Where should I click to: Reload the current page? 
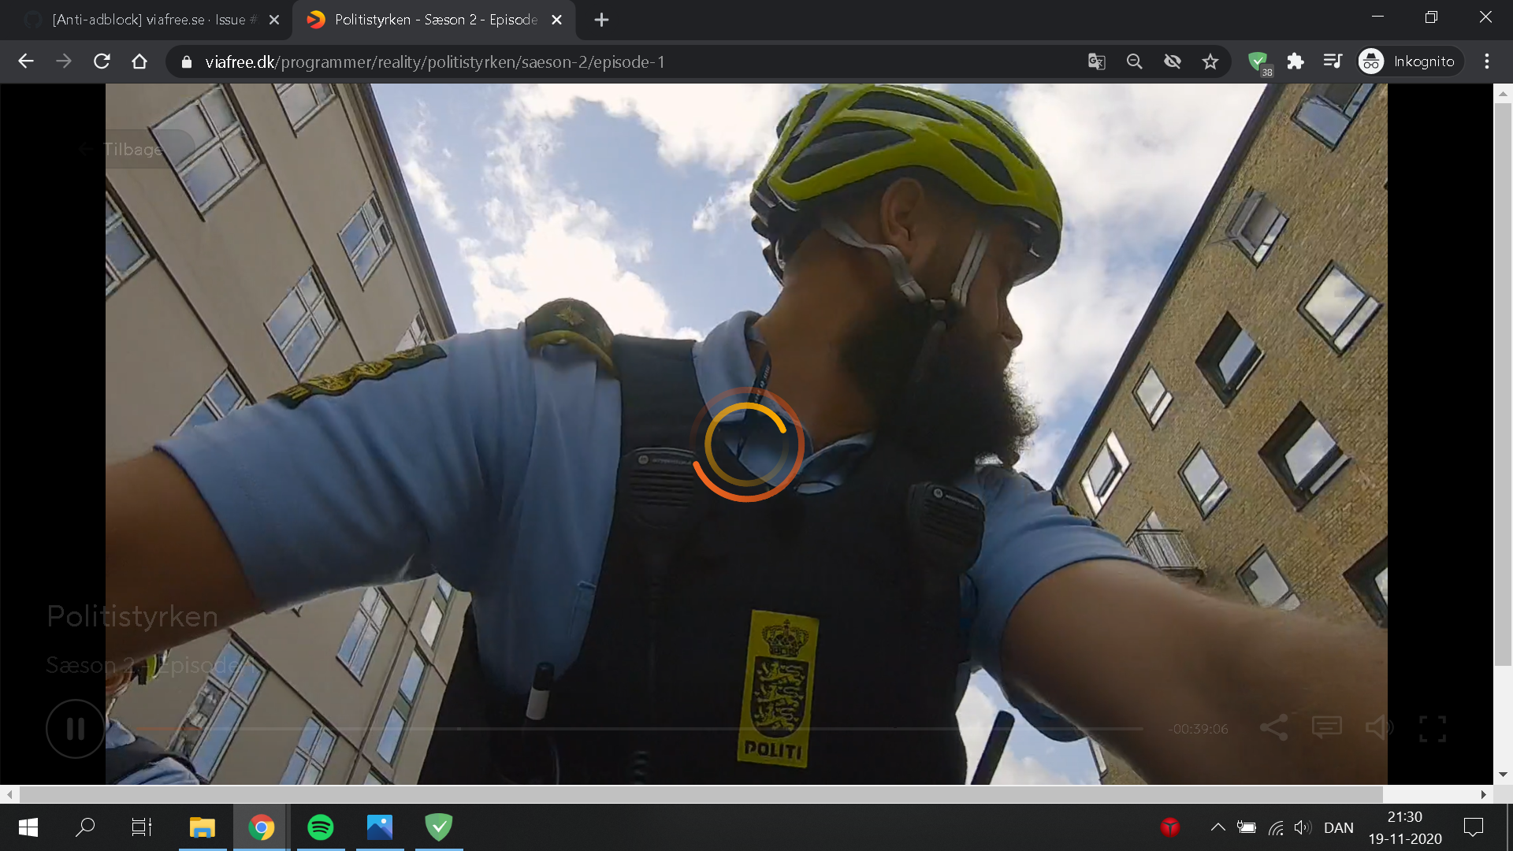point(102,61)
